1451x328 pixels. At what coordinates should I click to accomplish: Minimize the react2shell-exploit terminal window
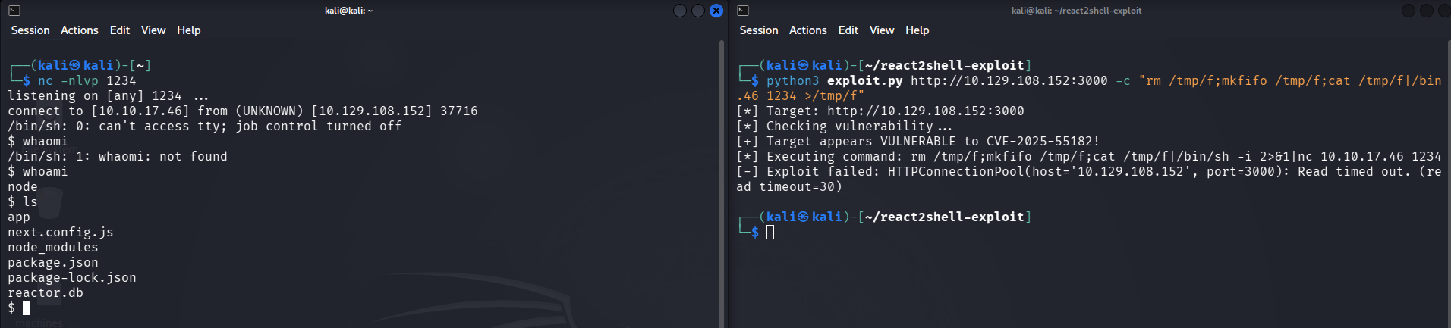coord(1409,11)
